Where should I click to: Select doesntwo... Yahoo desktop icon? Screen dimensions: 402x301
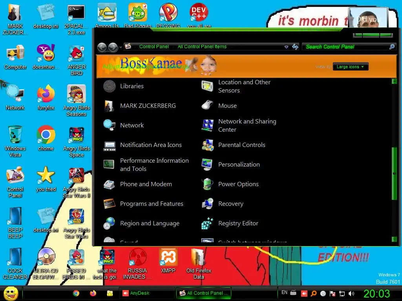pos(46,56)
